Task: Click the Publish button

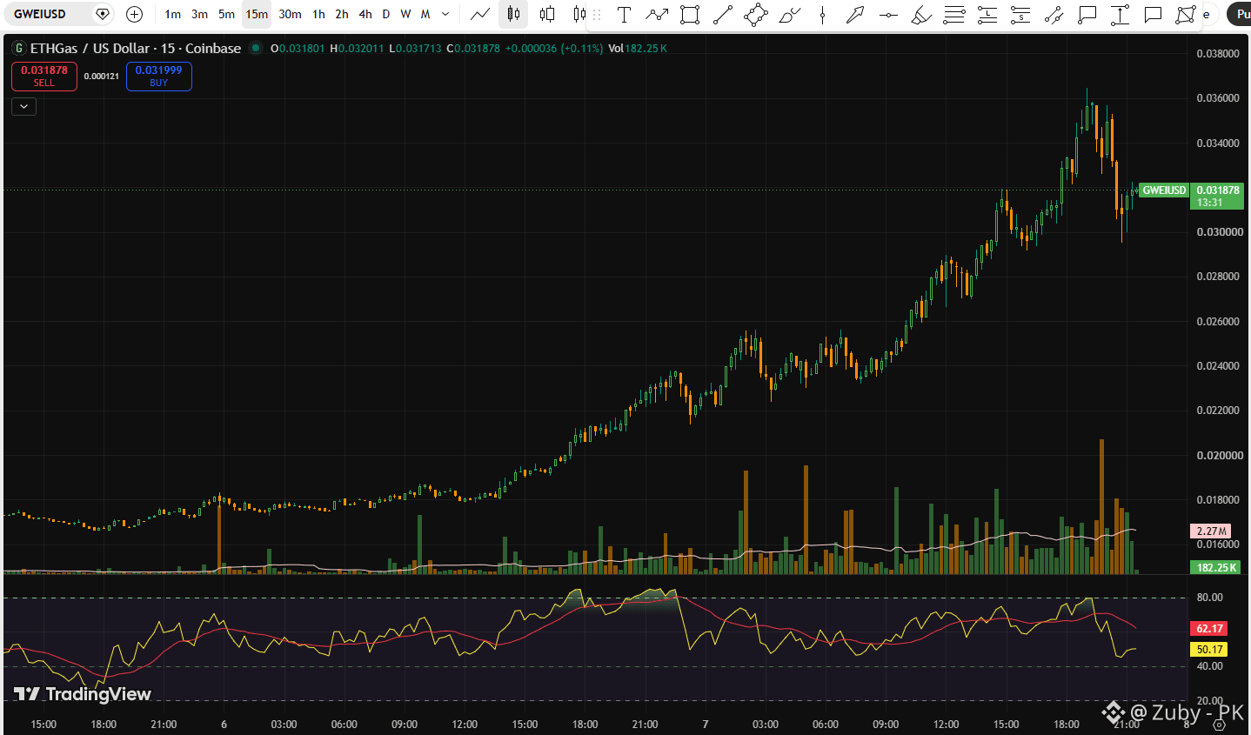Action: (x=1240, y=14)
